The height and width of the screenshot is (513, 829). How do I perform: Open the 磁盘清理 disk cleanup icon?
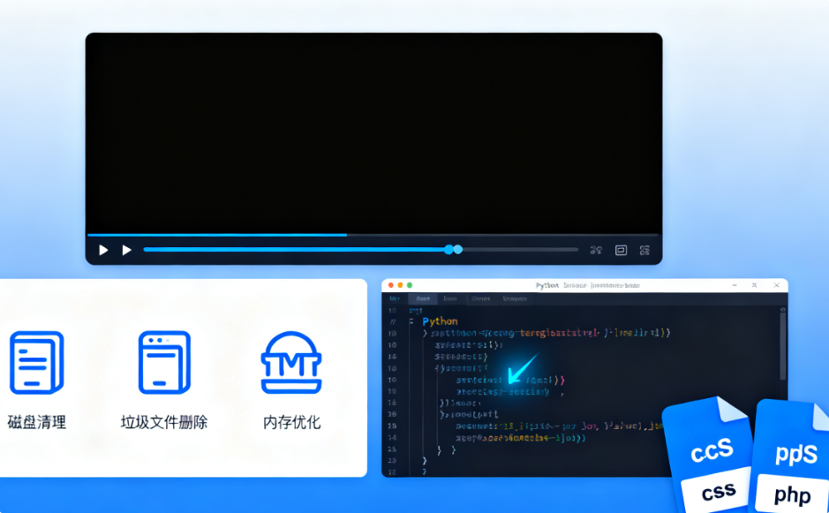(x=36, y=363)
